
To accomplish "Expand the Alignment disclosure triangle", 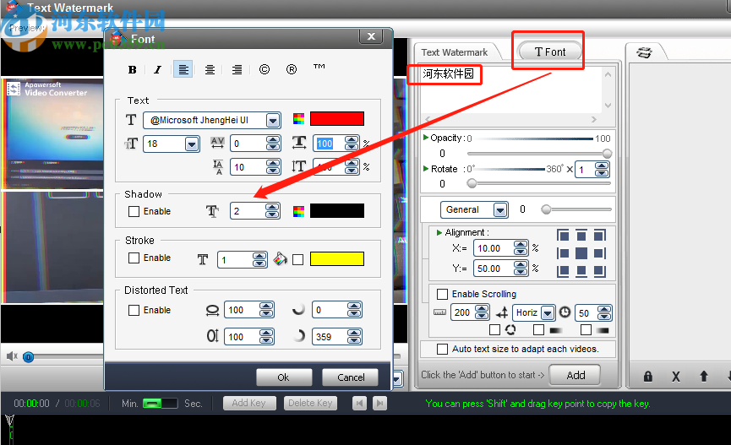I will click(x=439, y=232).
